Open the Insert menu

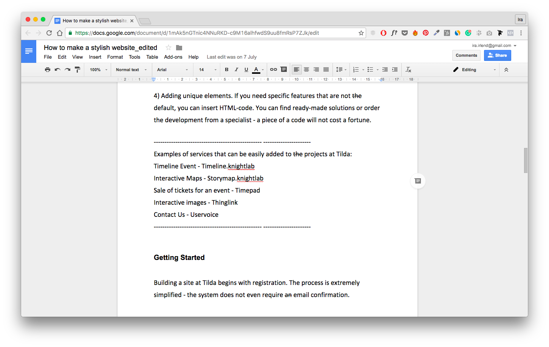point(95,57)
